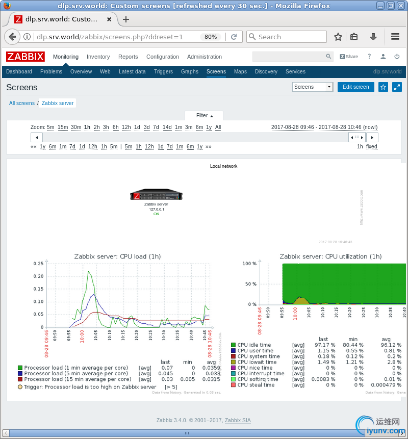The width and height of the screenshot is (408, 439).
Task: Click the Zabbix search magnifier icon
Action: click(x=328, y=56)
